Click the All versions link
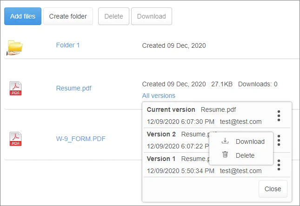Screen dimensions: 300x206 159,96
